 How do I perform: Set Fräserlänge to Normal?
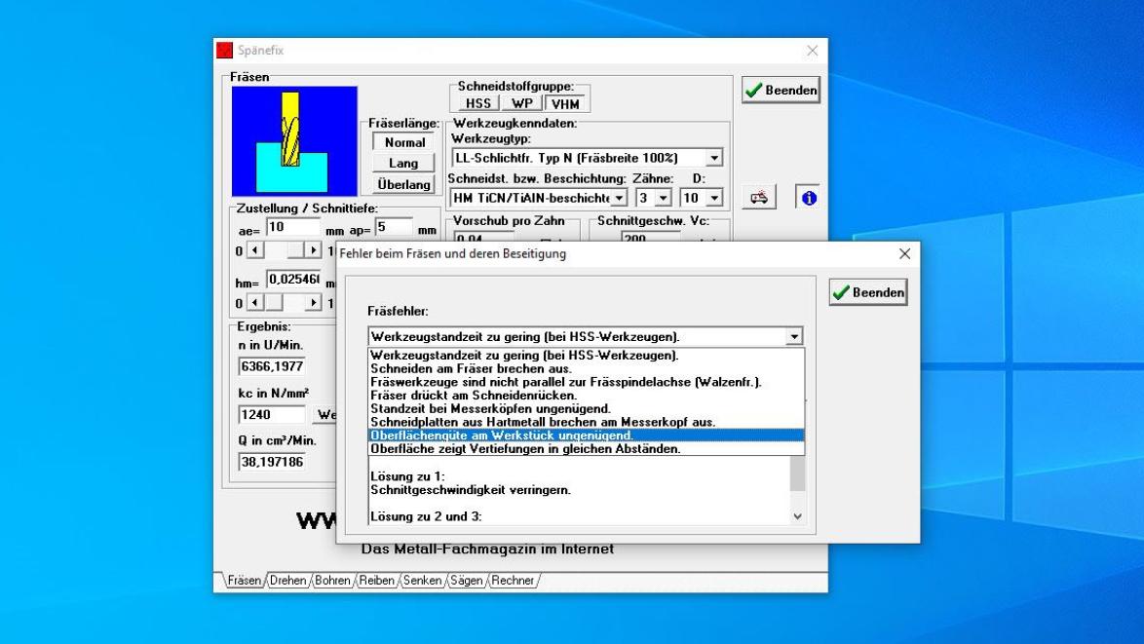pyautogui.click(x=404, y=142)
